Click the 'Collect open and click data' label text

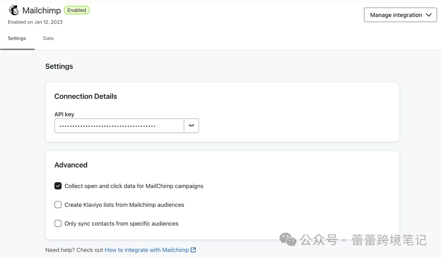click(x=134, y=186)
